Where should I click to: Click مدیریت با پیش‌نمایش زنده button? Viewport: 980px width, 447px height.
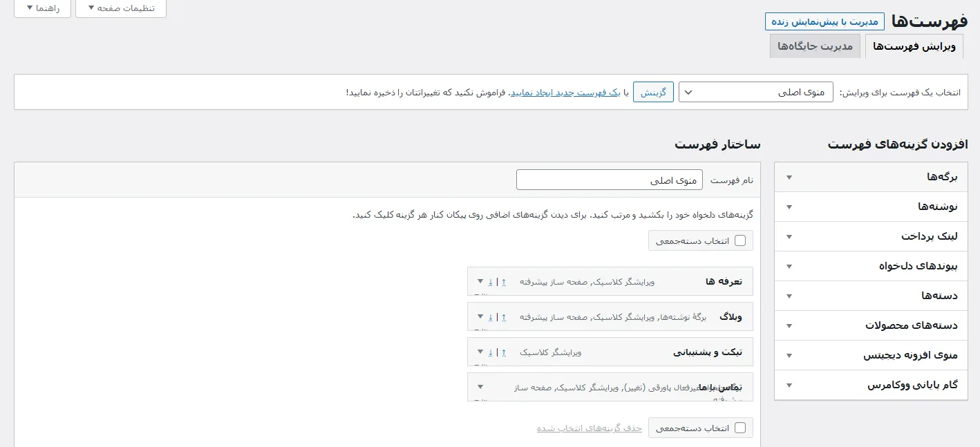coord(824,21)
